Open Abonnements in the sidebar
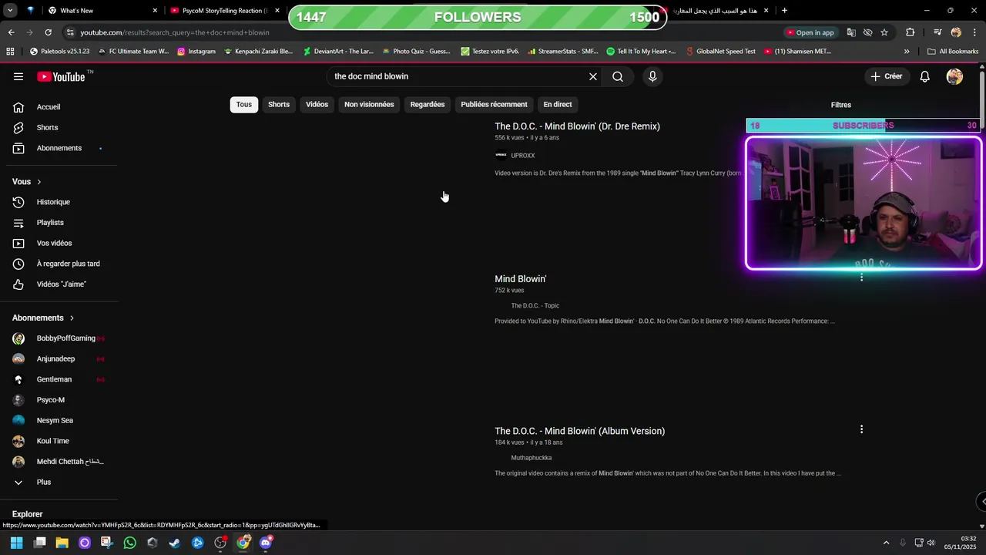The height and width of the screenshot is (555, 986). (59, 148)
